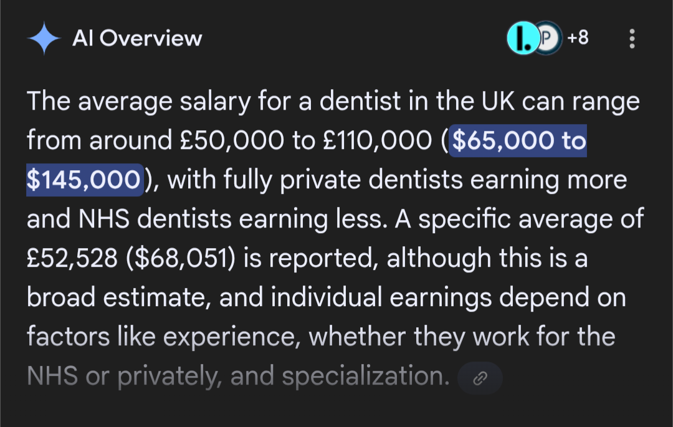This screenshot has height=427, width=673.
Task: Click the word "UK" in the first line
Action: 495,102
